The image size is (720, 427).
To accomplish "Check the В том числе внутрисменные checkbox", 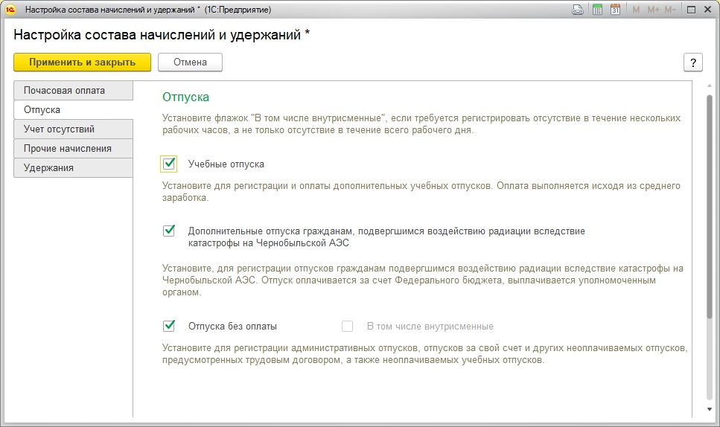I will (x=347, y=326).
